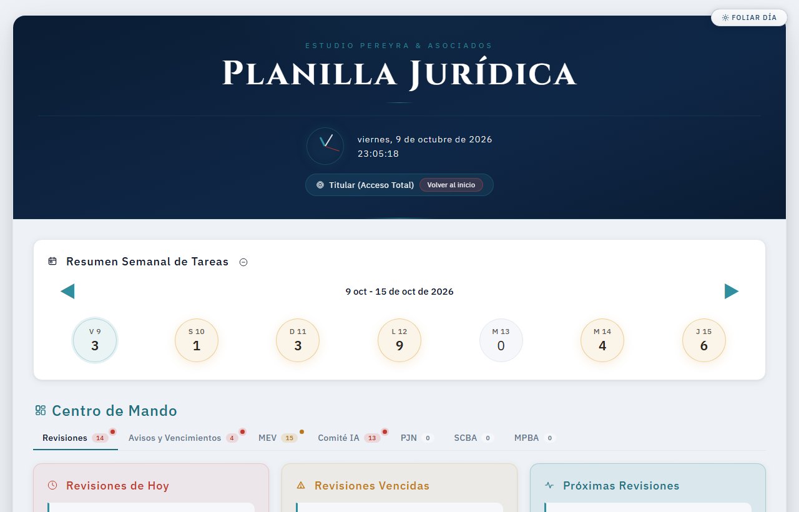Click the Estudio Pereyra & Asociados text
799x512 pixels.
point(399,46)
